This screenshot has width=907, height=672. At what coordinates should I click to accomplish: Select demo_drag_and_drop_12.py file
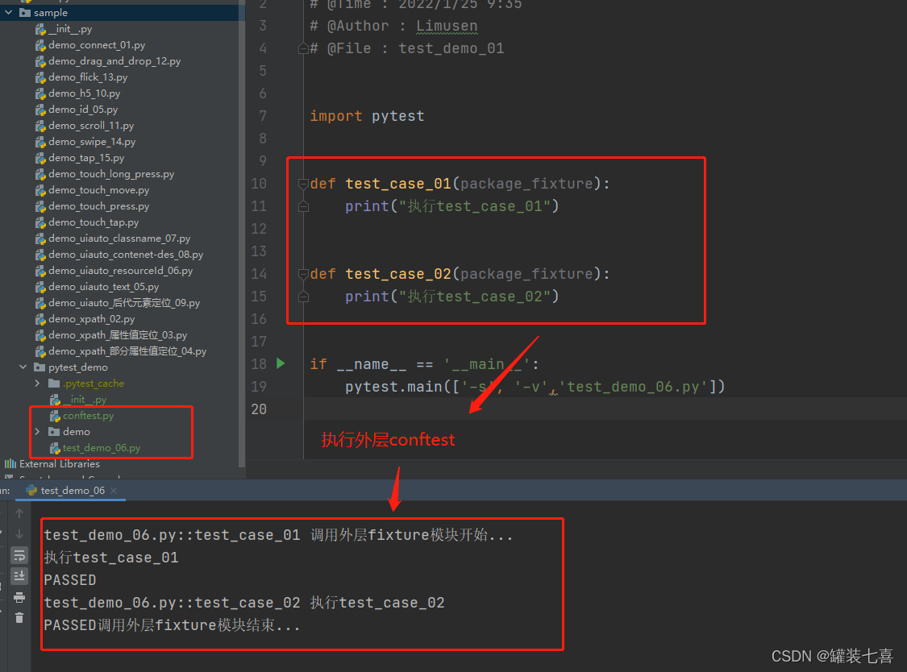114,61
